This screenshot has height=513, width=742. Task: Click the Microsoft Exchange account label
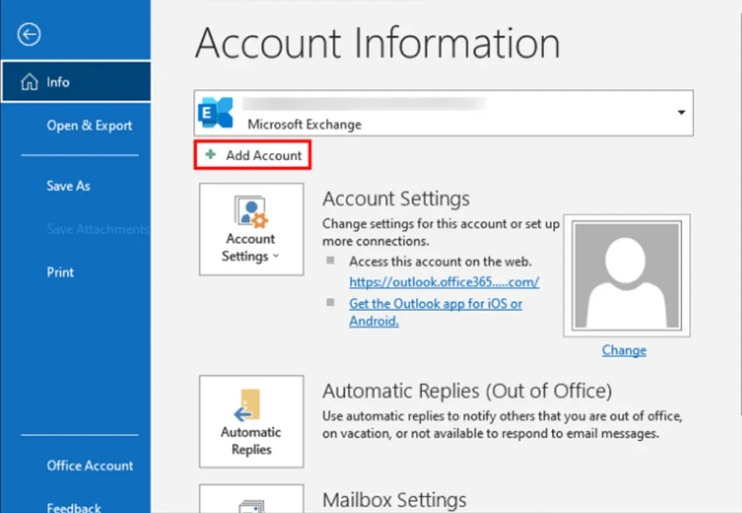pyautogui.click(x=304, y=125)
